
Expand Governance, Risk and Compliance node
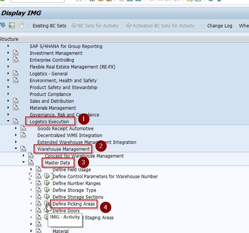click(8, 115)
